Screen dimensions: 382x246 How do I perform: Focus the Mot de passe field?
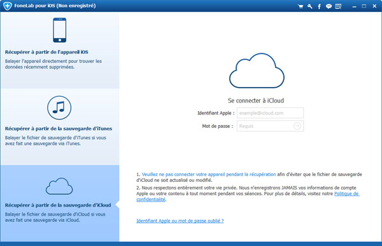point(270,126)
